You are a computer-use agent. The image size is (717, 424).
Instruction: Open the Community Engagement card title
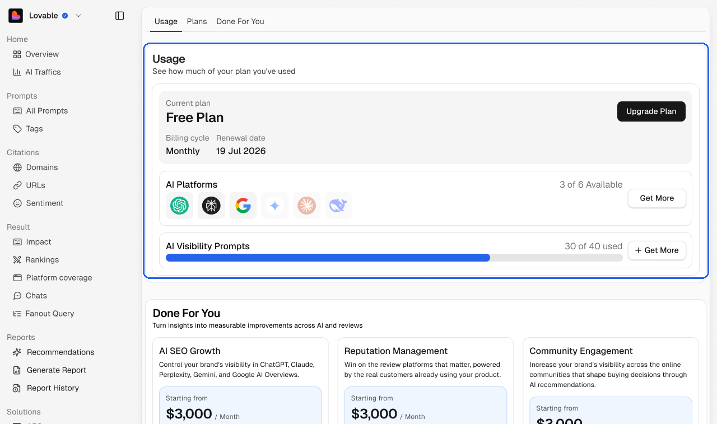coord(581,351)
